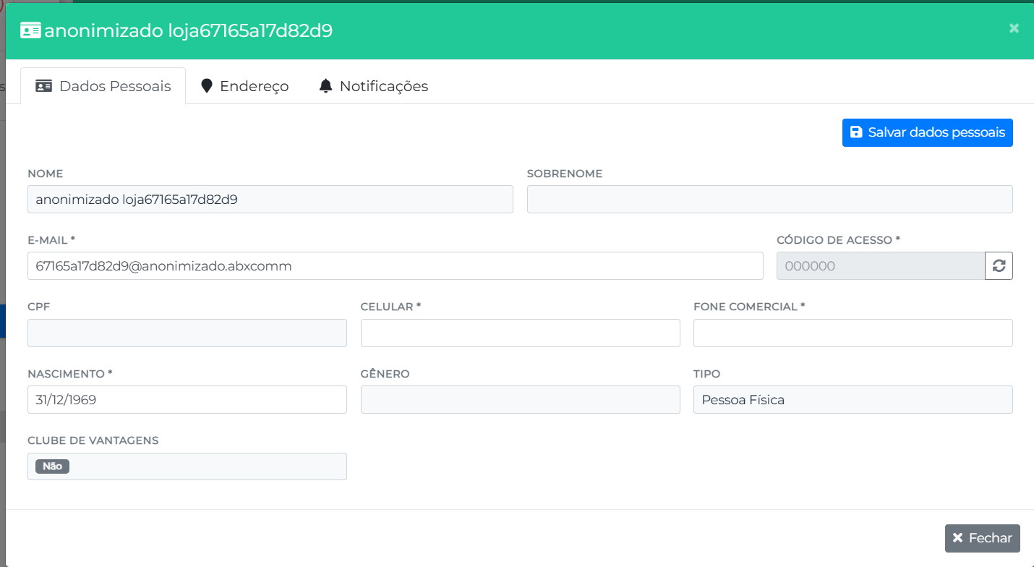Image resolution: width=1034 pixels, height=567 pixels.
Task: Click the Fone Comercial field
Action: pos(853,333)
